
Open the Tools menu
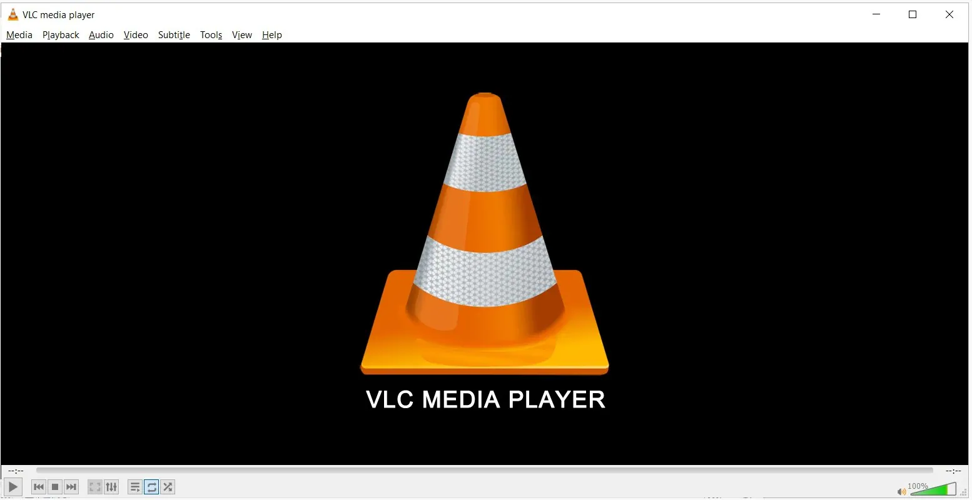(x=211, y=35)
